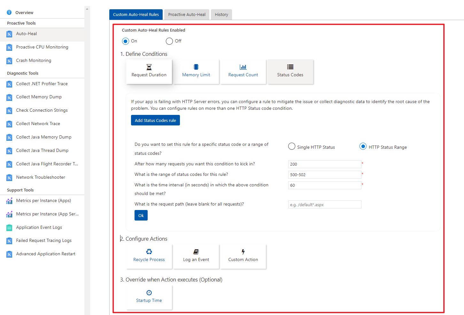
Task: Click the sidebar scrollbar up arrow
Action: point(87,9)
